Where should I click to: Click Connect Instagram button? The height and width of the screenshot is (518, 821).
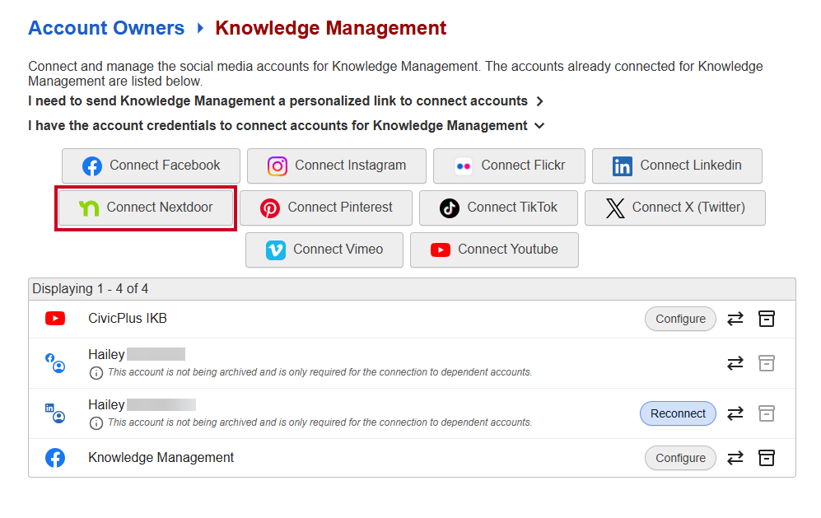coord(337,166)
